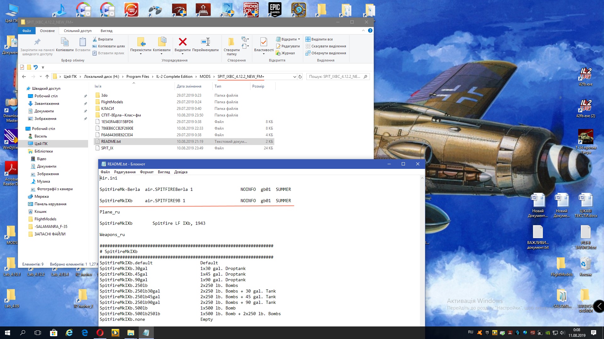
Task: Click Paste shortcut (Вставити ярлик)
Action: [x=108, y=53]
